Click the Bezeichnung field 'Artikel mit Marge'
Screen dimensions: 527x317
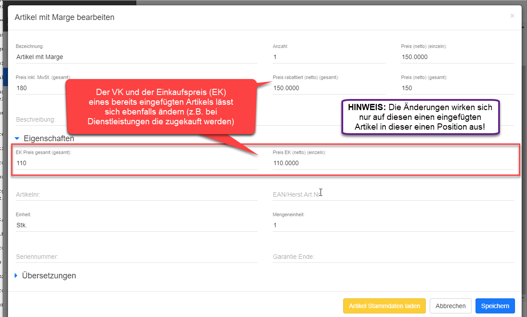(x=136, y=57)
